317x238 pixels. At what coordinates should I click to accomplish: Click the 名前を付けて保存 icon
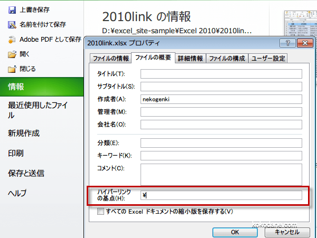[12, 25]
